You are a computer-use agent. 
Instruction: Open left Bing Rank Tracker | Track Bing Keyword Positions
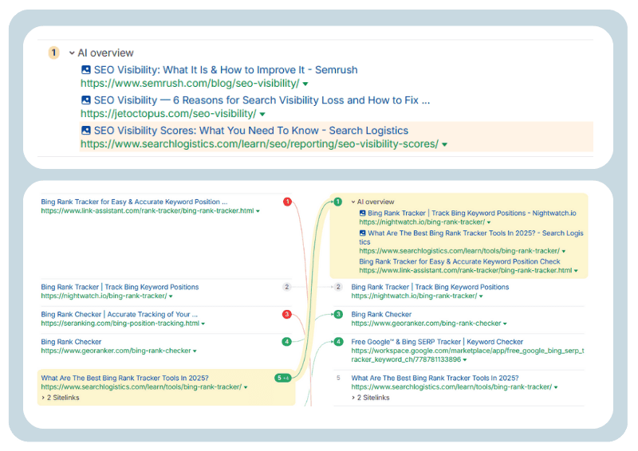coord(120,287)
